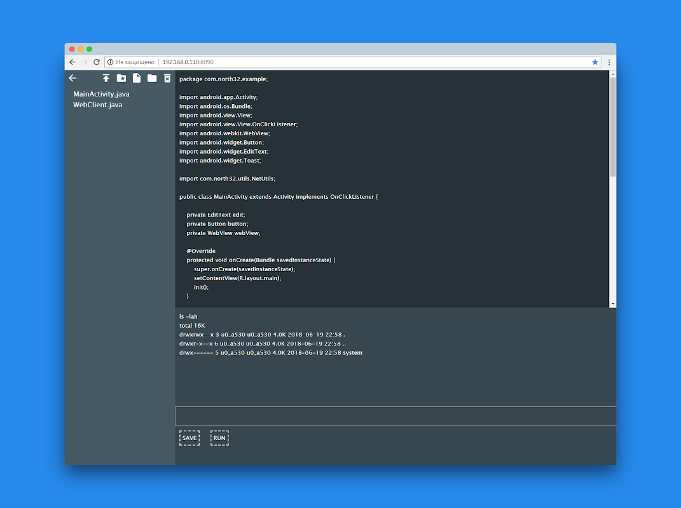681x508 pixels.
Task: Open the browser three-dot menu
Action: [x=609, y=62]
